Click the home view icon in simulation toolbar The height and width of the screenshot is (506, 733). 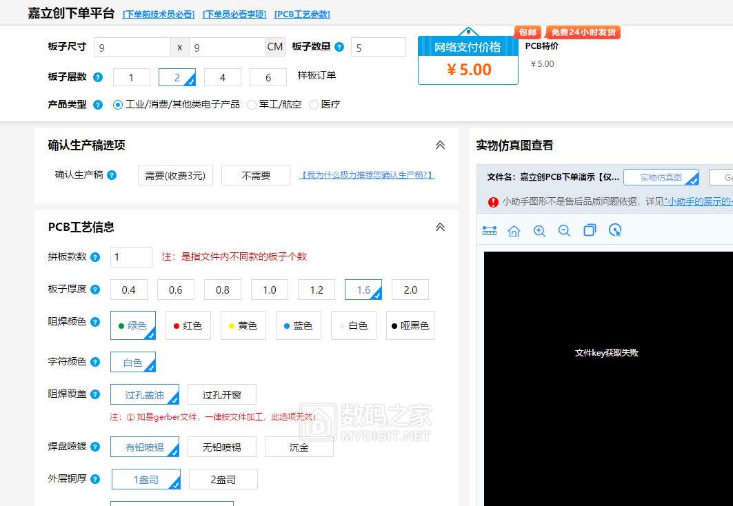click(x=514, y=230)
